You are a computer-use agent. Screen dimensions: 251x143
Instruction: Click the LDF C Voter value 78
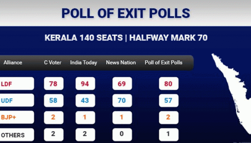pyautogui.click(x=54, y=84)
